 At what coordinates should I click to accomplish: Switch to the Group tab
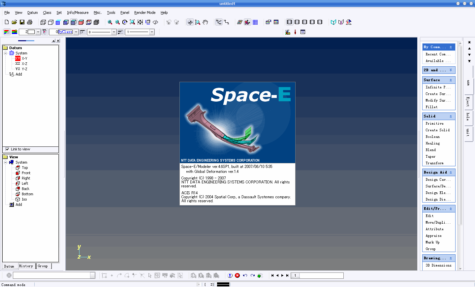tap(43, 266)
